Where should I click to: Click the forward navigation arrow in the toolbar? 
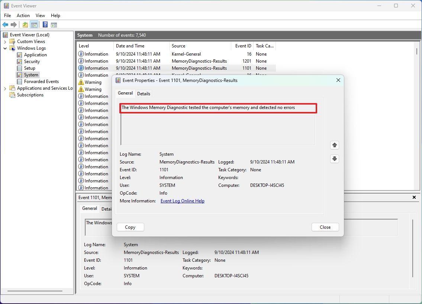click(x=14, y=24)
